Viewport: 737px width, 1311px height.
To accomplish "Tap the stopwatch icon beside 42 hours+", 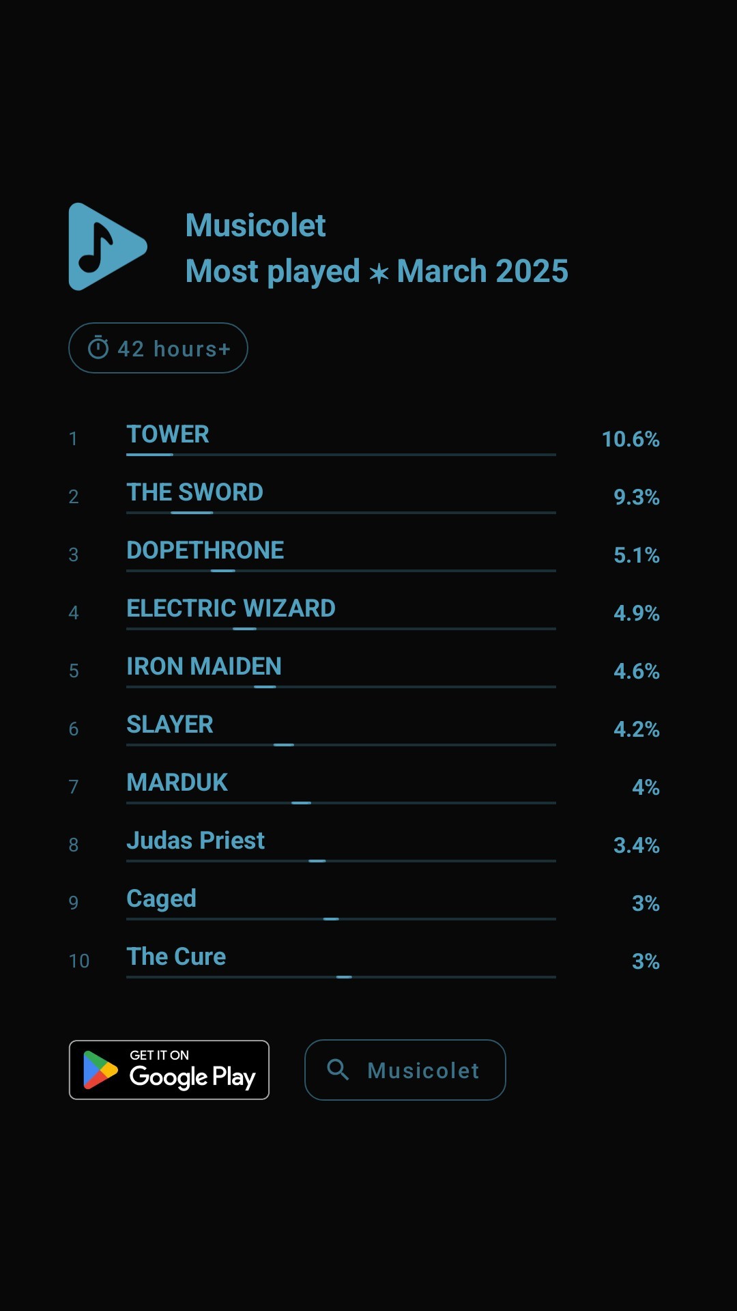I will pos(98,348).
